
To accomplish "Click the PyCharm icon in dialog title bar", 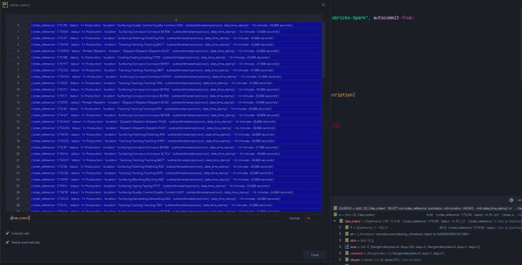I will (5, 5).
